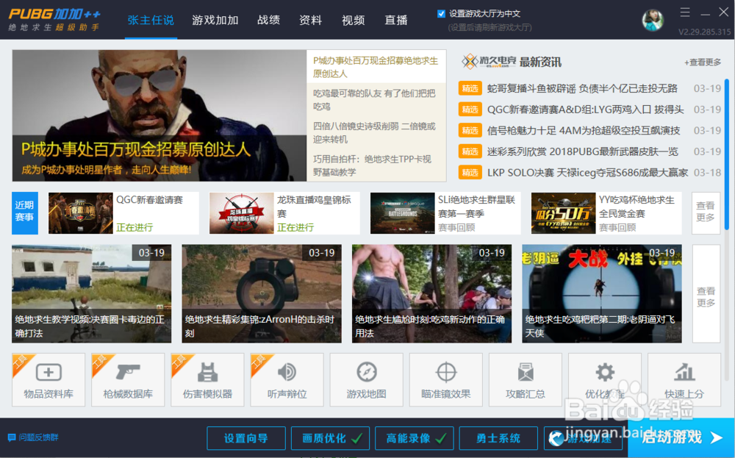735x458 pixels.
Task: Click the 游戏加速 button
Action: pos(583,438)
